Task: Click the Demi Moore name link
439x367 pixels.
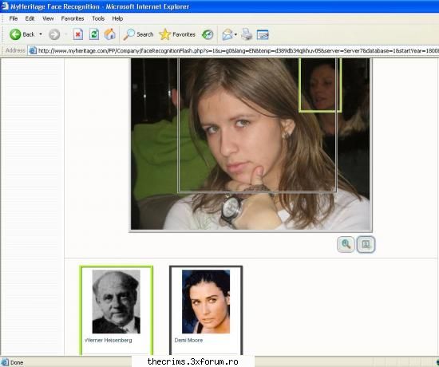Action: [x=188, y=340]
